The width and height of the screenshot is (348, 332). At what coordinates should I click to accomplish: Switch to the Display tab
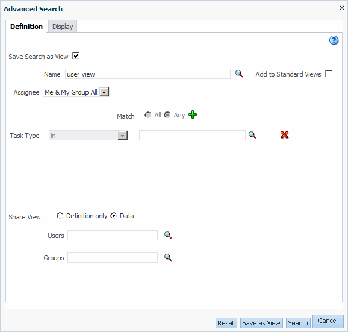coord(63,27)
